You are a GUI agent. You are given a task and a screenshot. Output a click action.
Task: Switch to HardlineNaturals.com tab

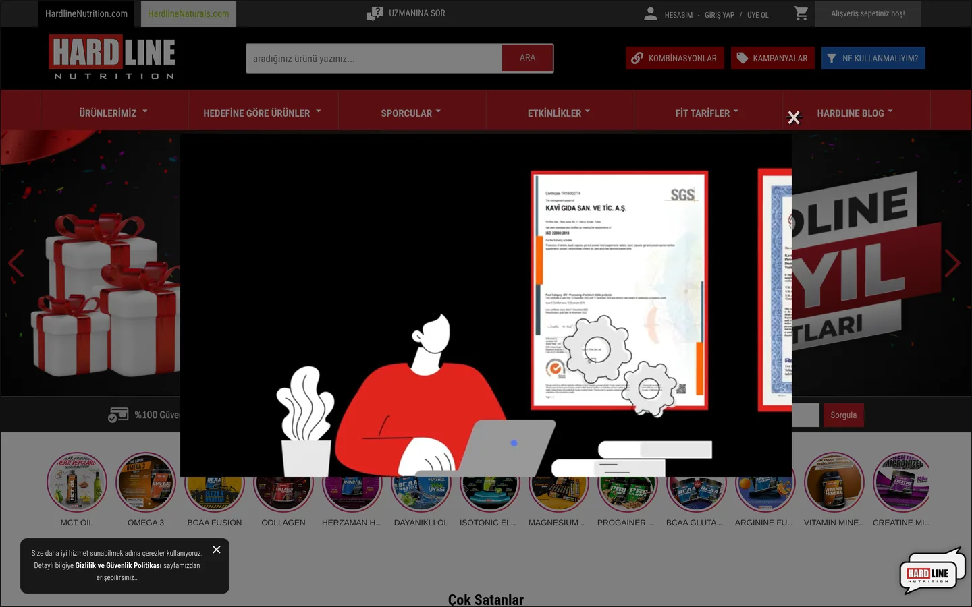pyautogui.click(x=188, y=13)
